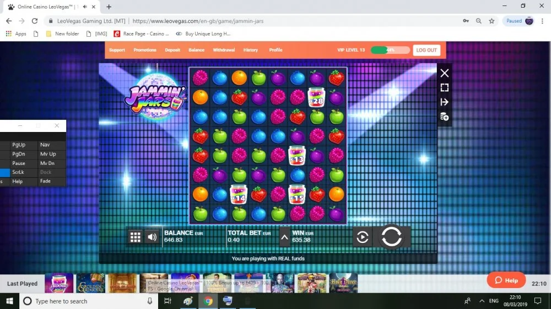The width and height of the screenshot is (551, 309).
Task: Click the taskbar microphone icon
Action: click(x=150, y=301)
